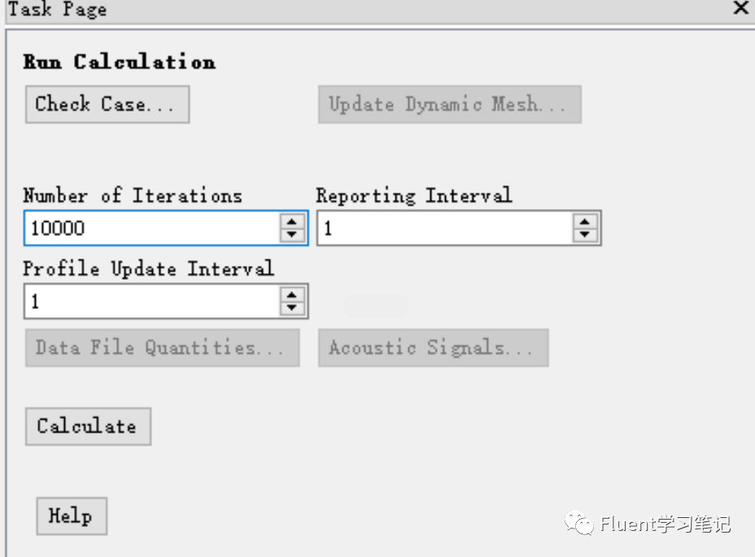Start the run with Calculate
The height and width of the screenshot is (557, 755).
[x=88, y=427]
